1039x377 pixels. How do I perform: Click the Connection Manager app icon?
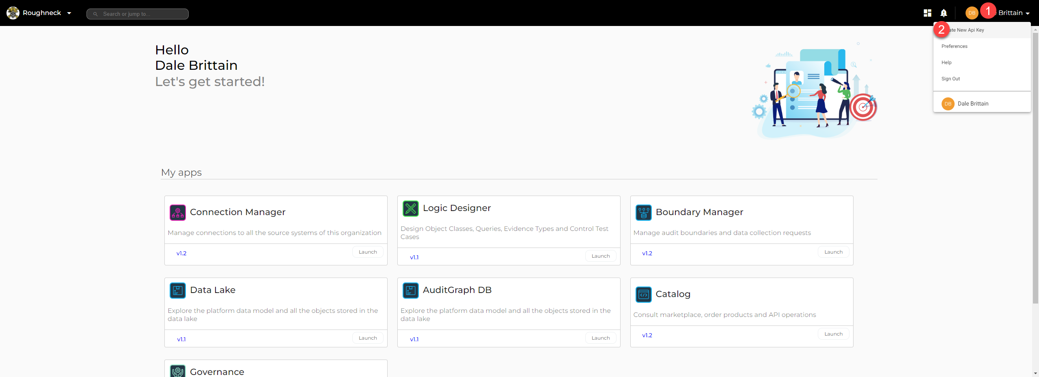[x=177, y=213]
